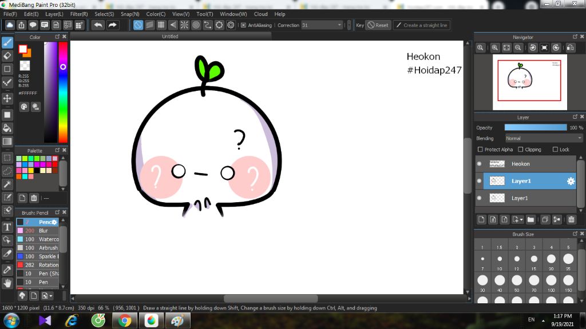
Task: Select the Blur brush
Action: point(37,231)
